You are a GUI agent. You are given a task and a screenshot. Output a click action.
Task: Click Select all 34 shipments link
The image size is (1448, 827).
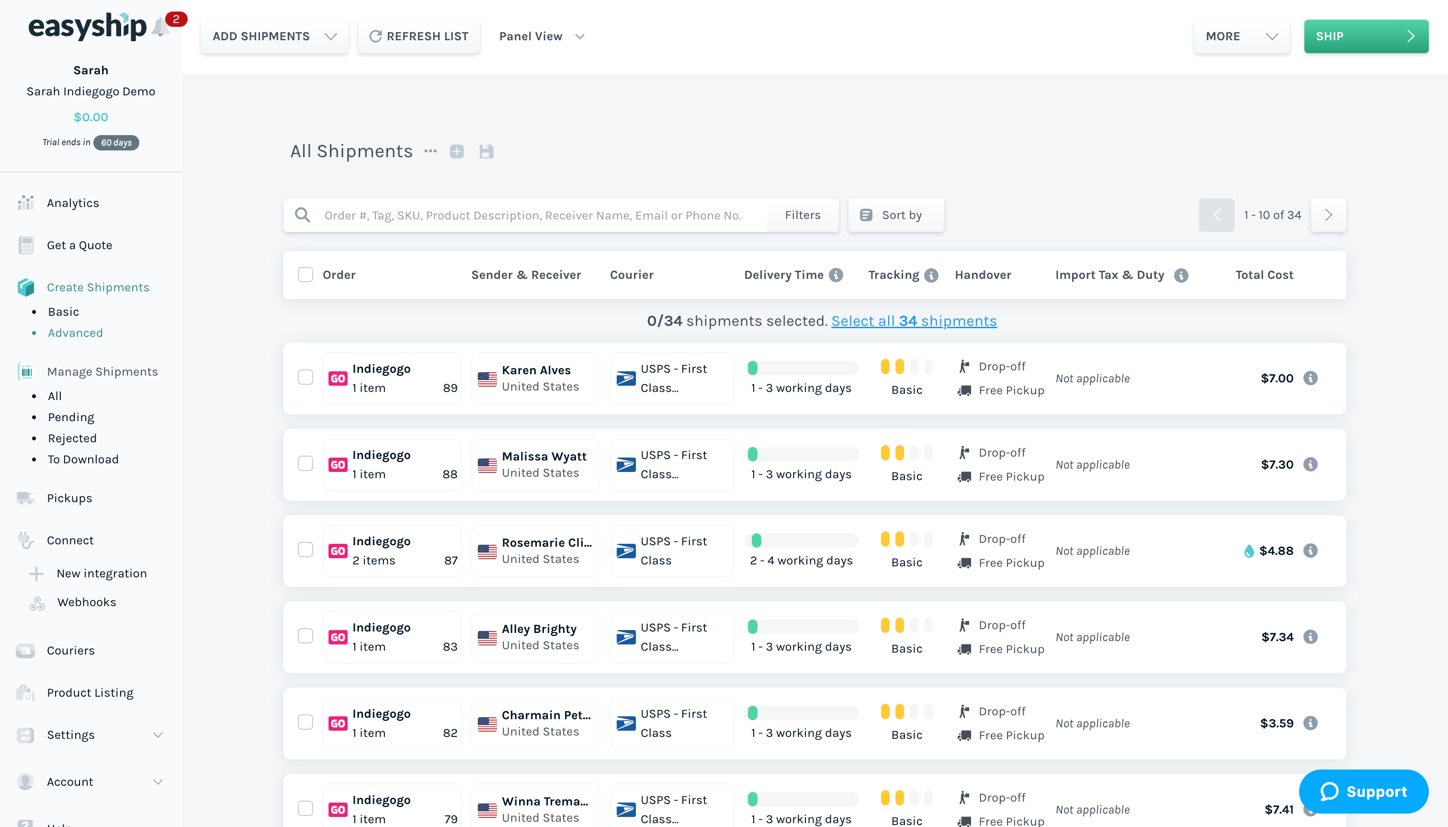pyautogui.click(x=914, y=321)
